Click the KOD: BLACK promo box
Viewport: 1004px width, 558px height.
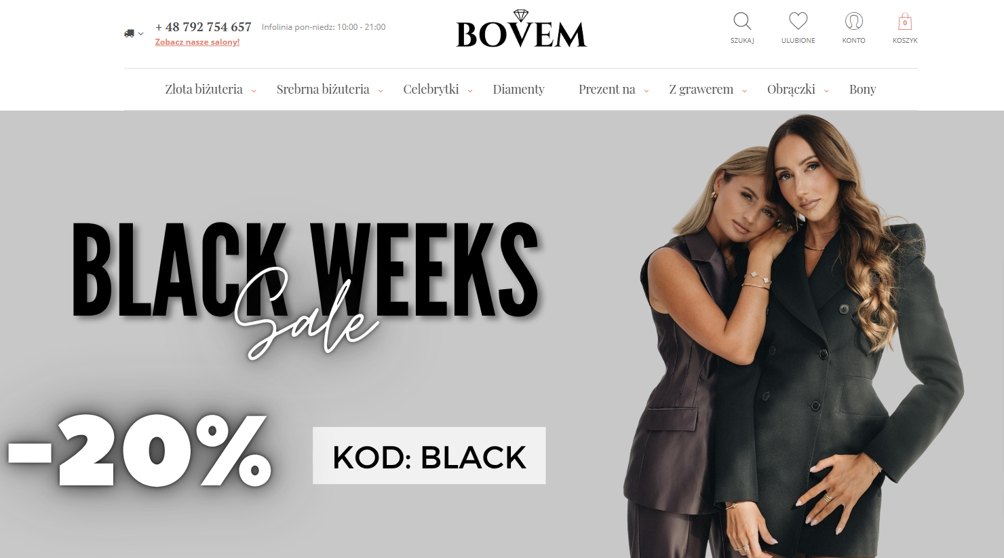[429, 455]
